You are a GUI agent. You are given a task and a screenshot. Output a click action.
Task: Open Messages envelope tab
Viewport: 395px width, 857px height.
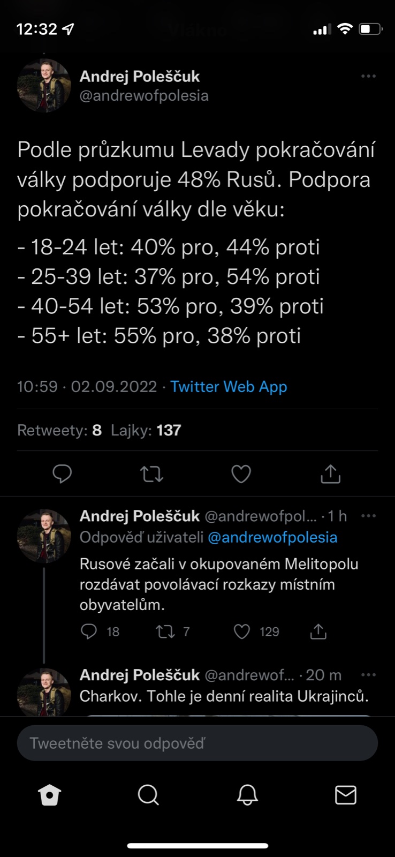pyautogui.click(x=345, y=795)
